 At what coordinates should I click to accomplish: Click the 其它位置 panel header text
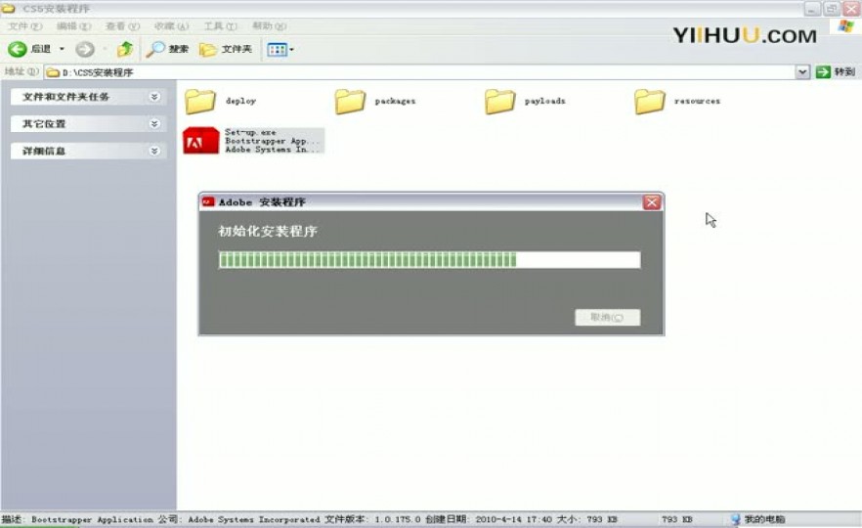tap(44, 124)
